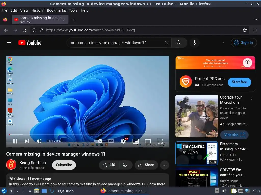Clear the YouTube search query
The width and height of the screenshot is (261, 195).
(x=167, y=43)
